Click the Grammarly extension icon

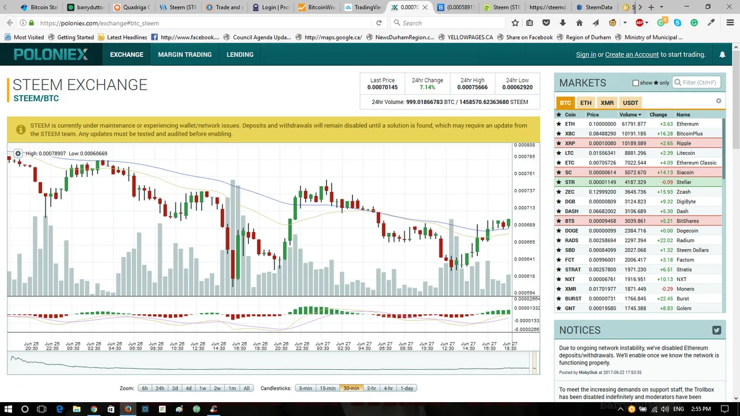point(694,23)
